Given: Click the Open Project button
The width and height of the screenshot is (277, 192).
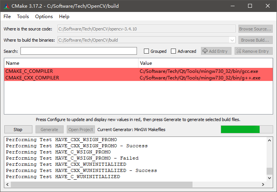Looking at the screenshot, I should coord(81,130).
